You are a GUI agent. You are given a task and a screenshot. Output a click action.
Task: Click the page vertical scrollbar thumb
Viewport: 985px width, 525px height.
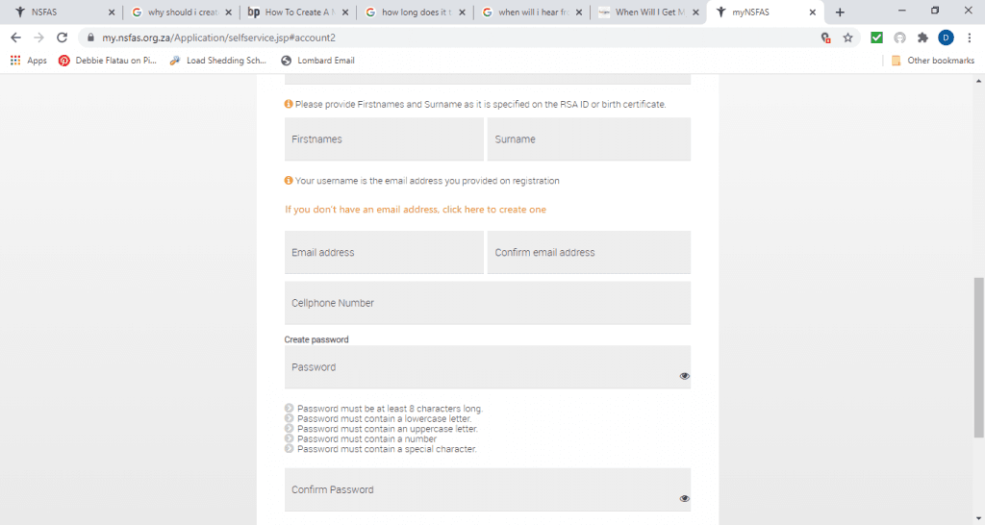click(x=979, y=356)
